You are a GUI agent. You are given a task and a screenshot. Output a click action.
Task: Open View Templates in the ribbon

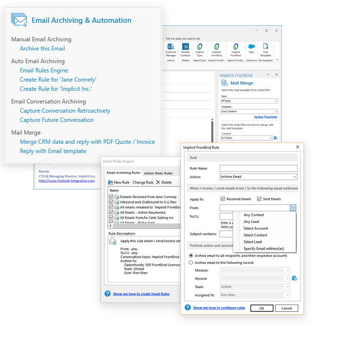click(266, 50)
